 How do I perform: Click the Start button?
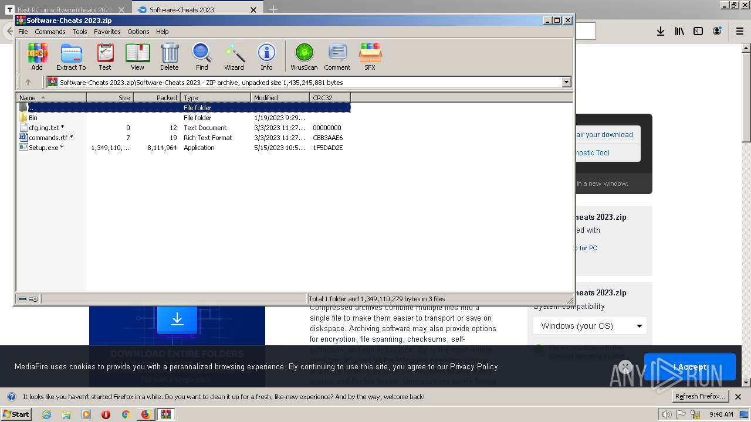click(x=16, y=414)
